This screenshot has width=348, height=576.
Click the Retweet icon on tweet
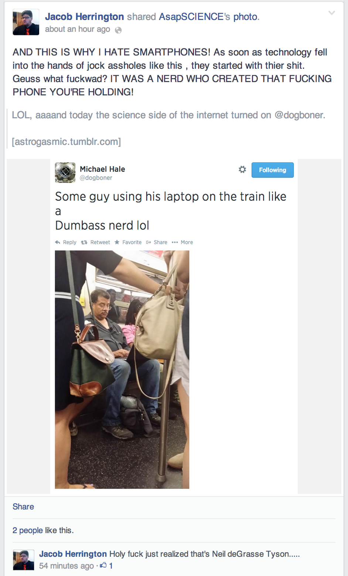coord(84,242)
